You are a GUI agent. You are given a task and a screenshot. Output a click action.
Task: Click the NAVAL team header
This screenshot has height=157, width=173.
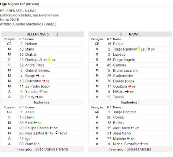135,34
